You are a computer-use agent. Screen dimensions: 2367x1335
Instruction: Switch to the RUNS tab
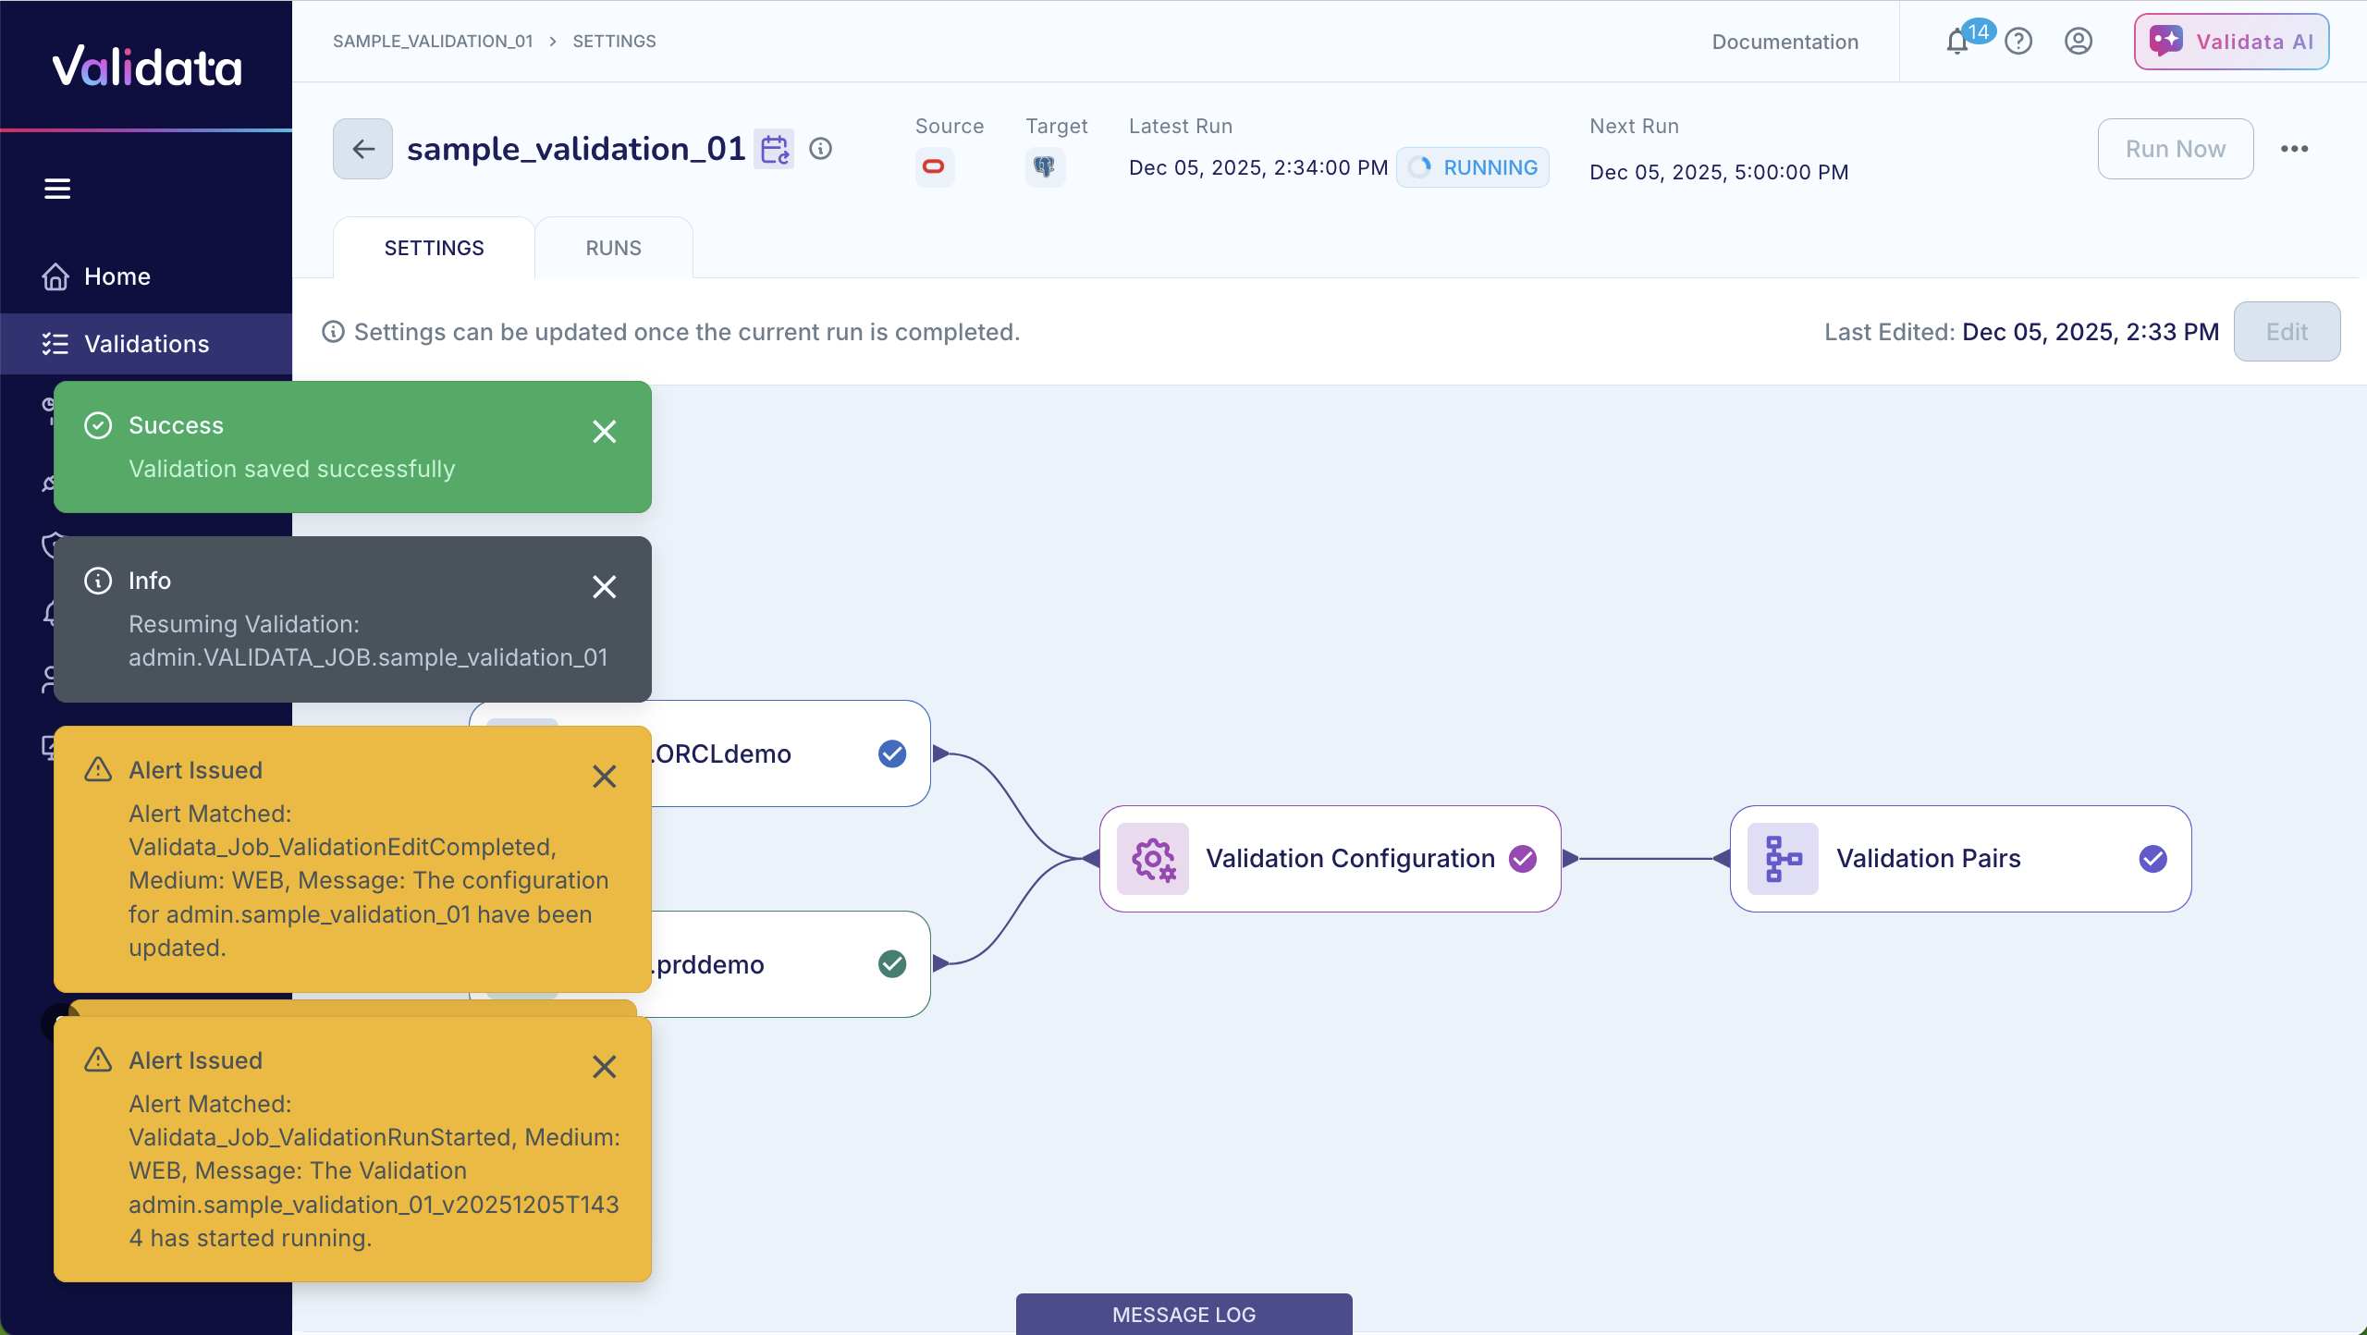pos(613,248)
